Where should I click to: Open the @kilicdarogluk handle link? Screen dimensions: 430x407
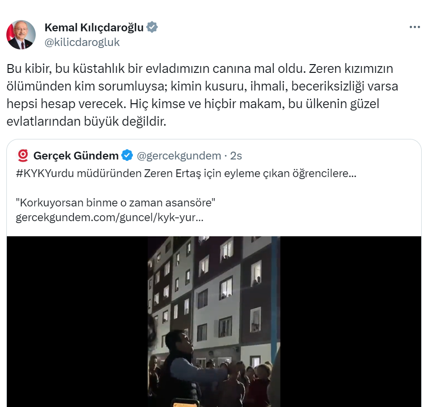click(x=82, y=42)
